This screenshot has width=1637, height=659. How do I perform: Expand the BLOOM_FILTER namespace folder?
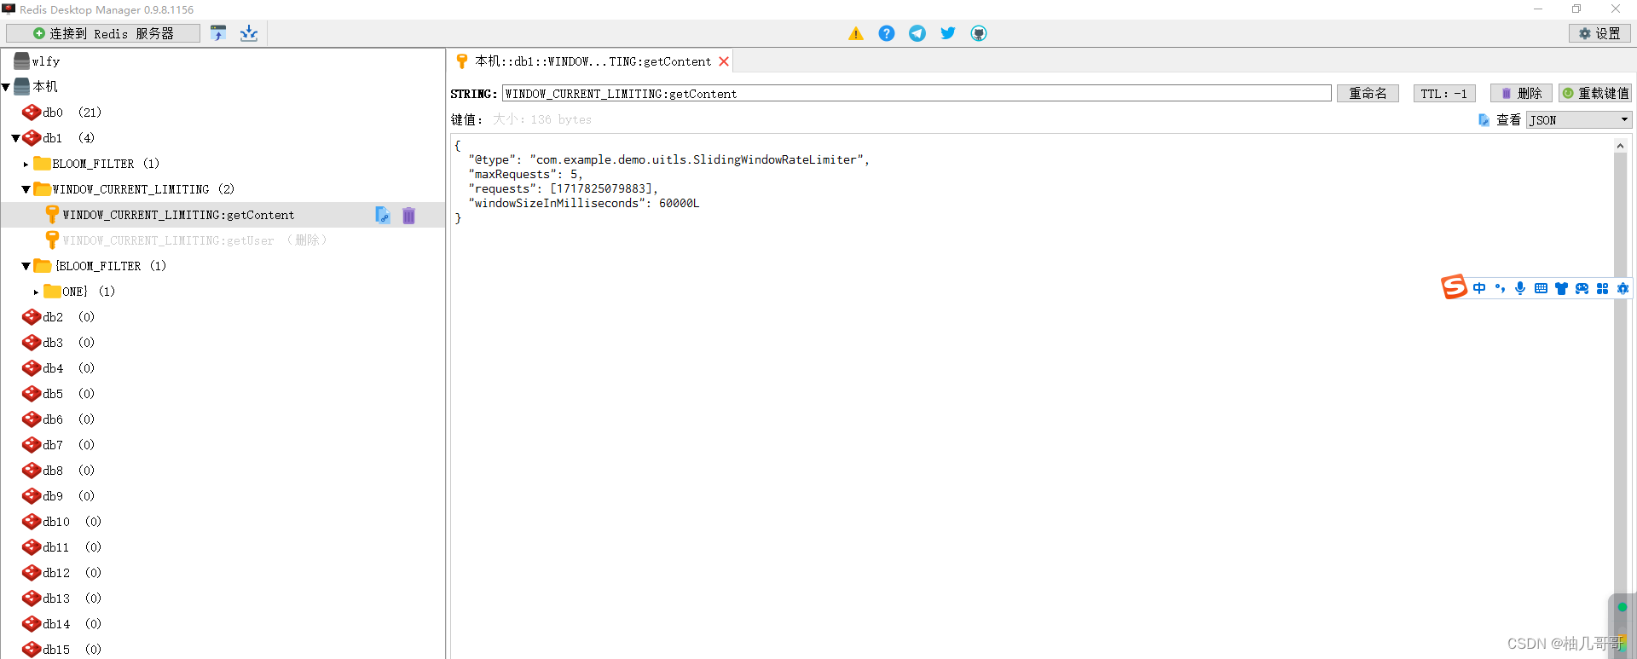click(26, 164)
